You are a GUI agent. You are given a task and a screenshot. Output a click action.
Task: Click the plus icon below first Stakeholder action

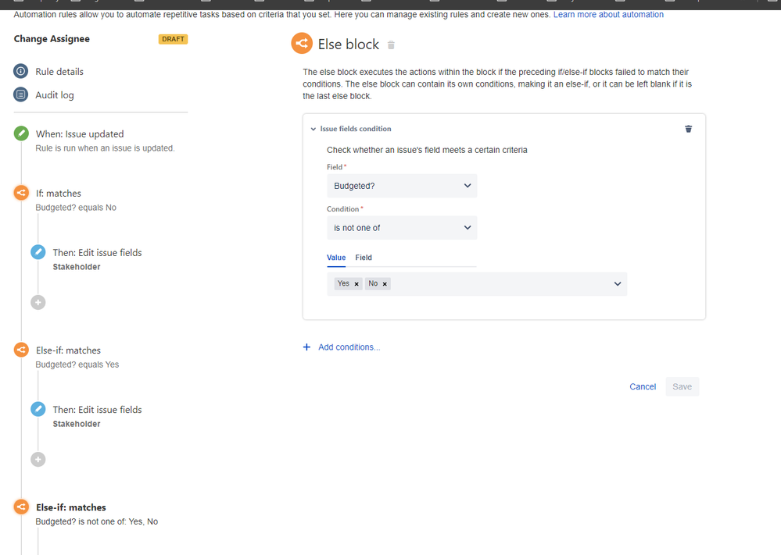pyautogui.click(x=38, y=302)
